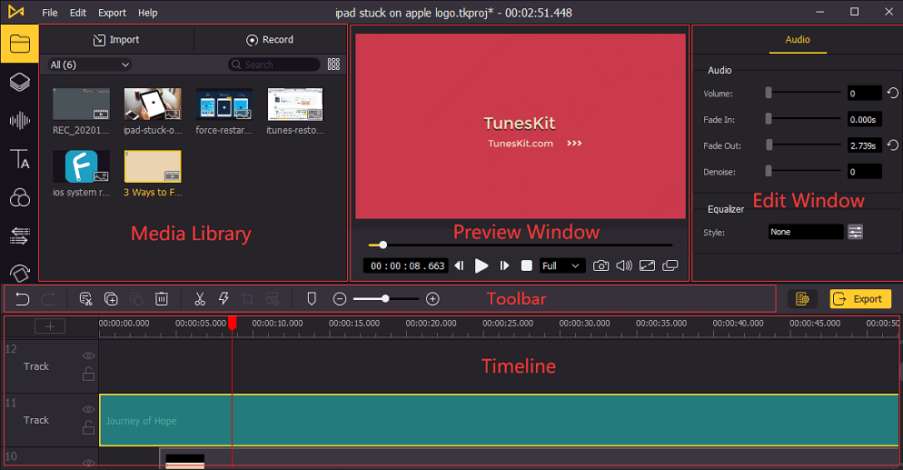
Task: Lock track 12 using padlock icon
Action: coord(88,374)
